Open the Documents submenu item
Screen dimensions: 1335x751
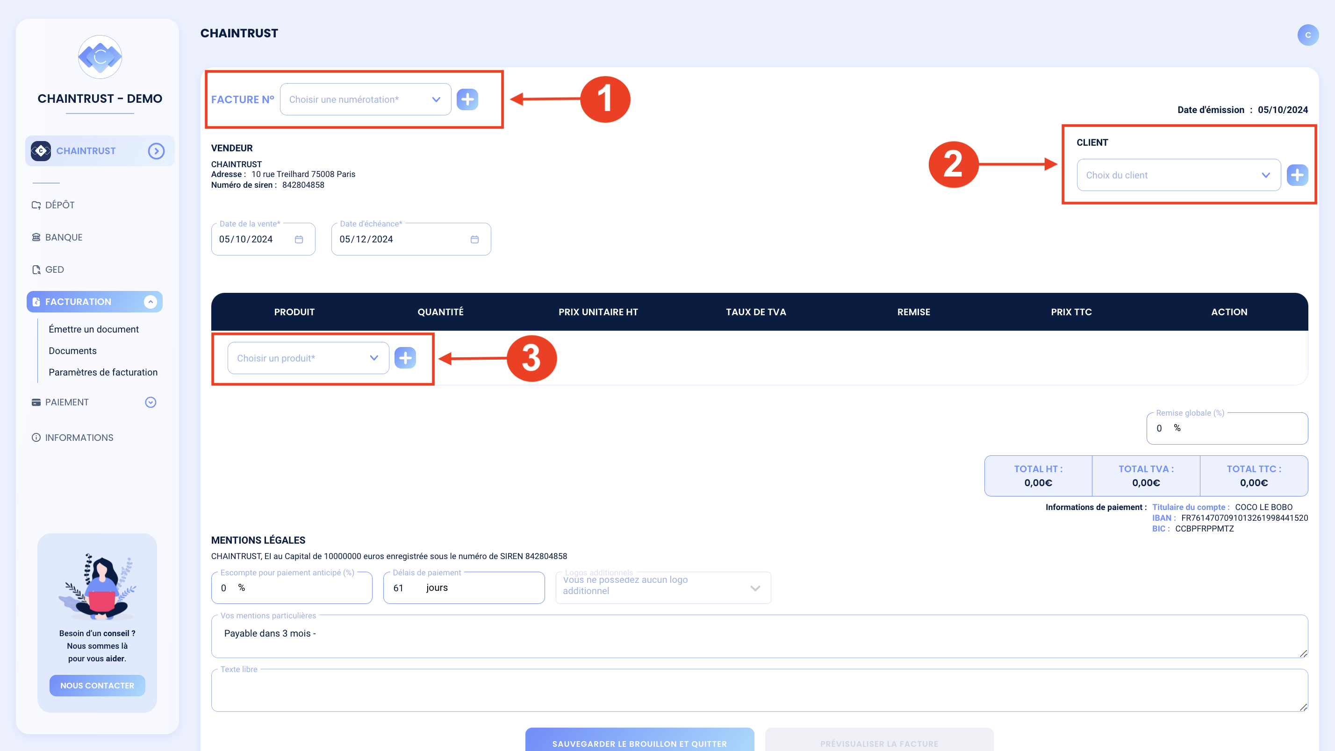click(x=72, y=351)
